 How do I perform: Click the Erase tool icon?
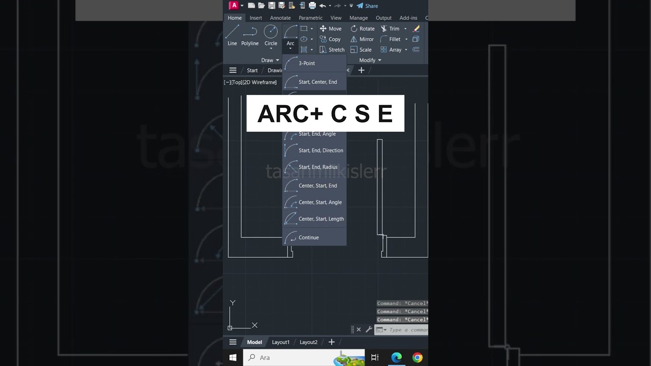pos(416,28)
